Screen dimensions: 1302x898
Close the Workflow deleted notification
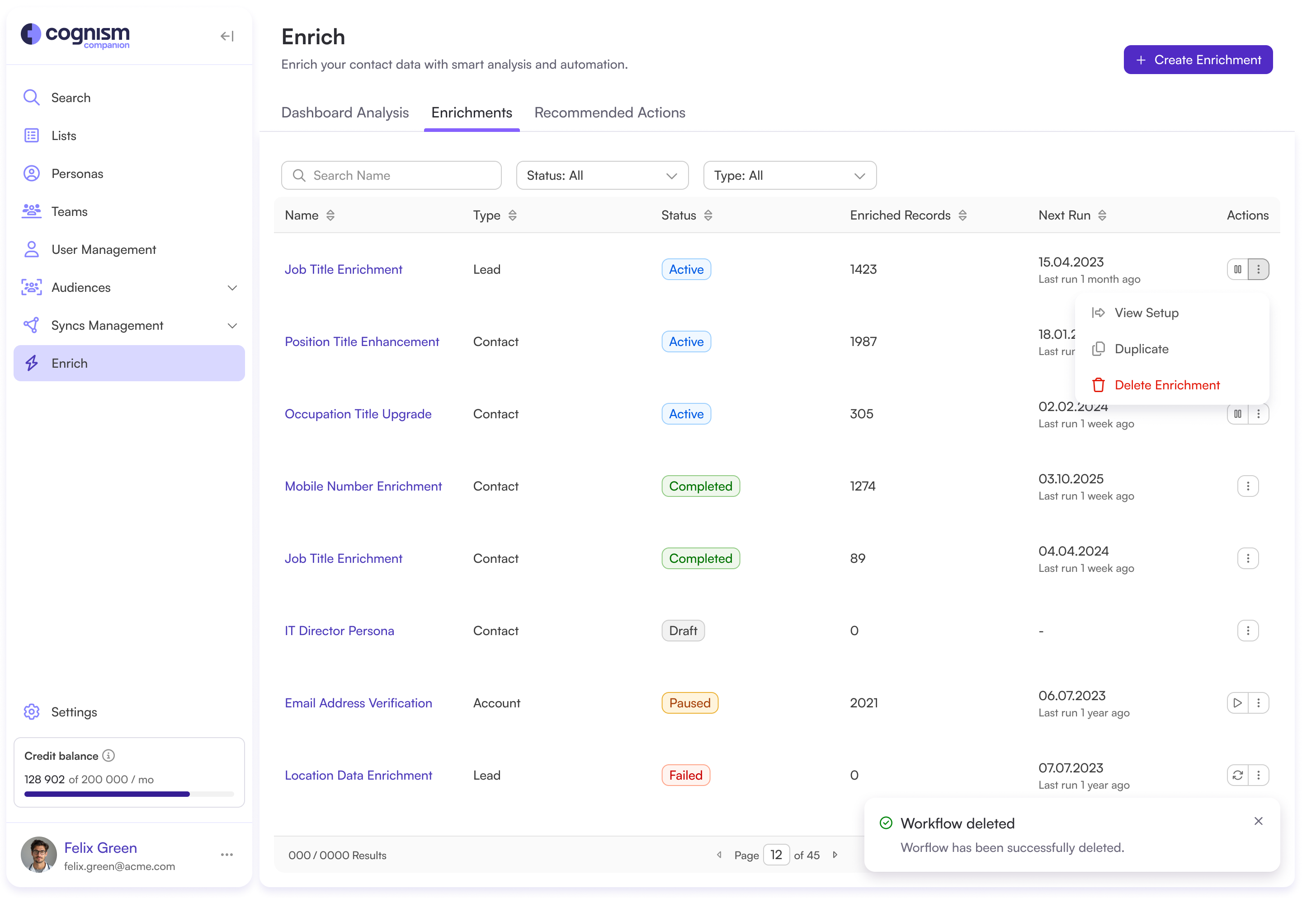coord(1258,822)
